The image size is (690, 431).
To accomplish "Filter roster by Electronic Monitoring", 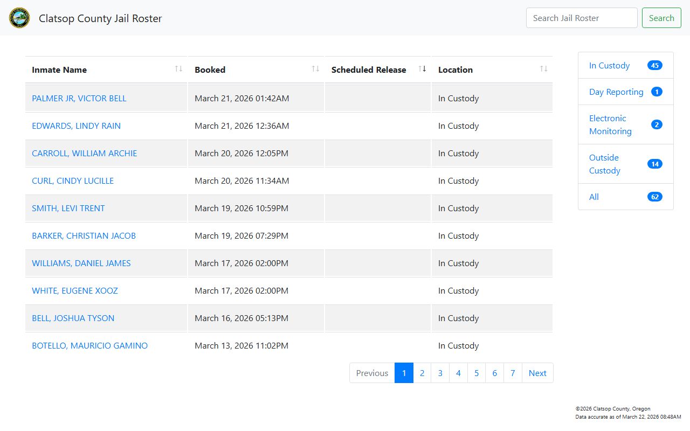I will [x=610, y=125].
